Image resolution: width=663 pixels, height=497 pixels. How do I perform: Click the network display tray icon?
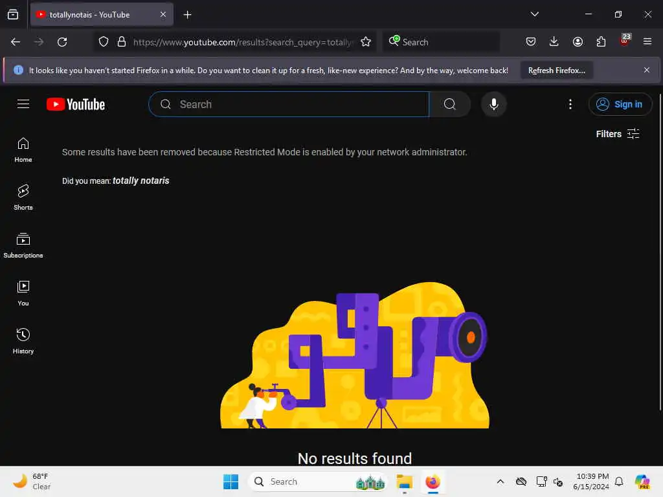(541, 481)
